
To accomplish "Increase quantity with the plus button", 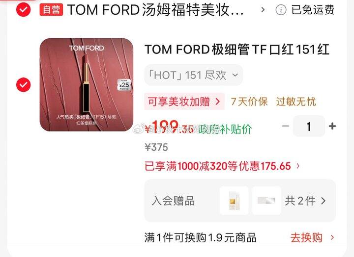I will click(332, 126).
